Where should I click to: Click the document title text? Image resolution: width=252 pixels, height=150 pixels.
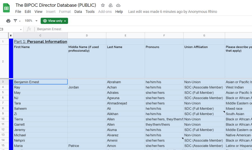point(56,5)
